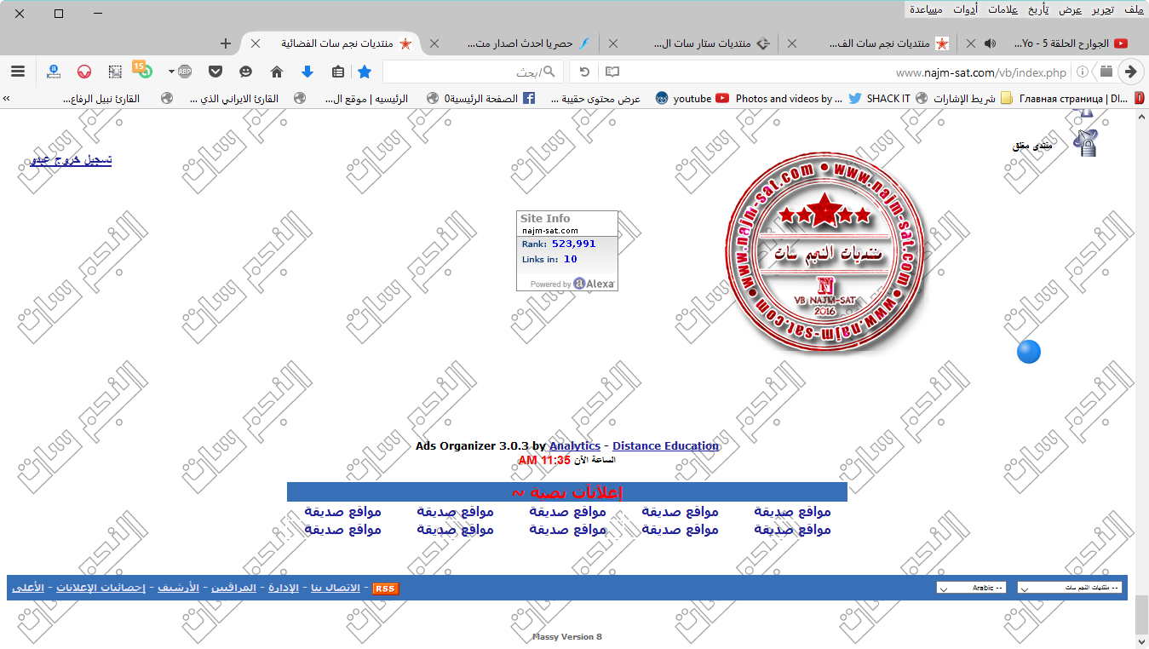Click the Distance Education link
1149x649 pixels.
click(665, 445)
